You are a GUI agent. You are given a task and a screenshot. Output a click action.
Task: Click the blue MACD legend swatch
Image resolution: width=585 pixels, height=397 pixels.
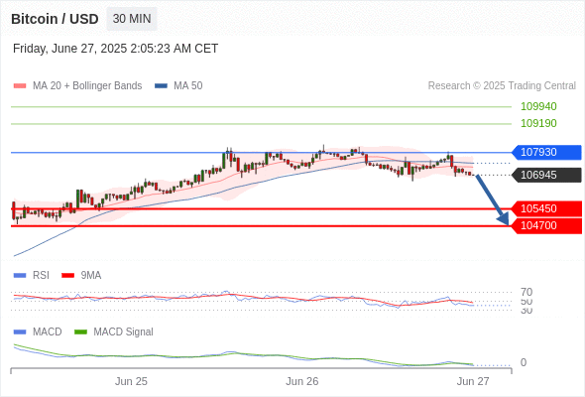tap(20, 331)
